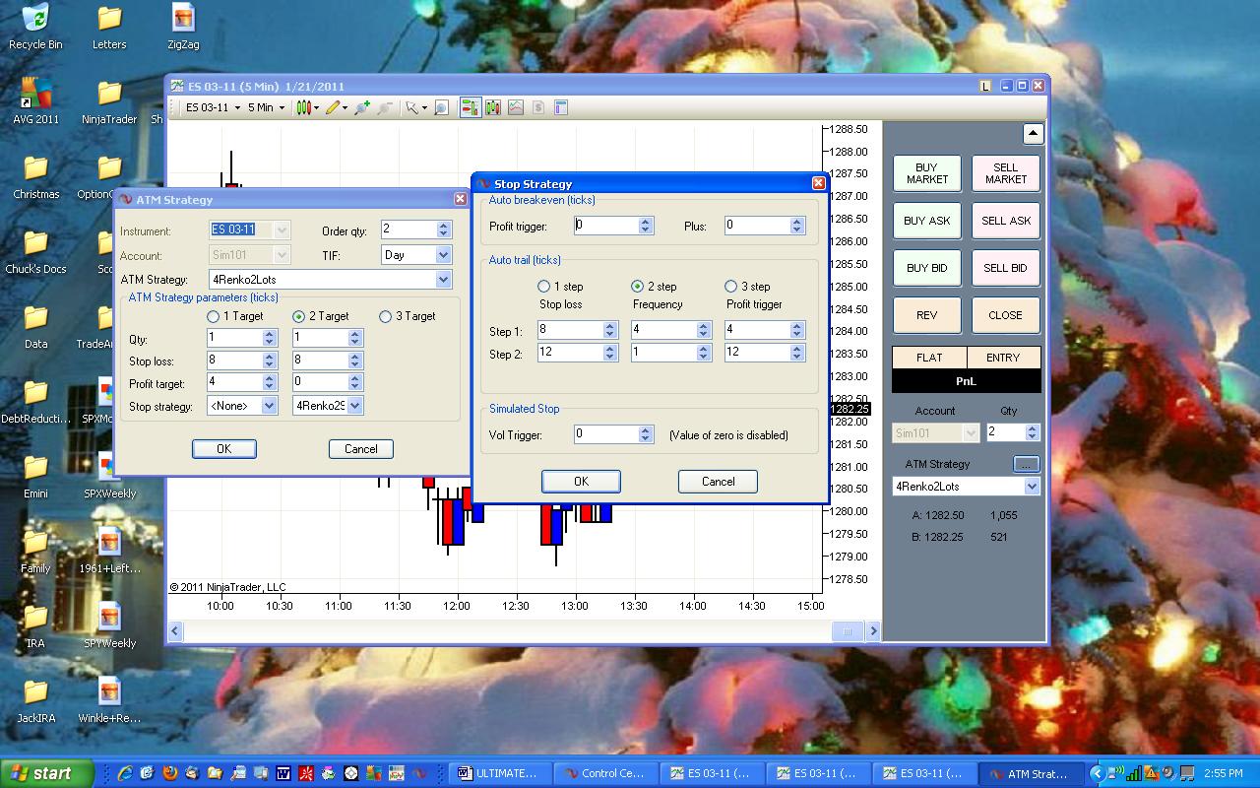Select the 3 Target radio button
Viewport: 1260px width, 788px height.
tap(386, 316)
